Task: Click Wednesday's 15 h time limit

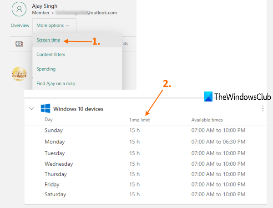Action: 134,164
